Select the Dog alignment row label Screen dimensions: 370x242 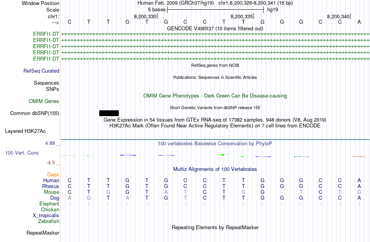[55, 198]
